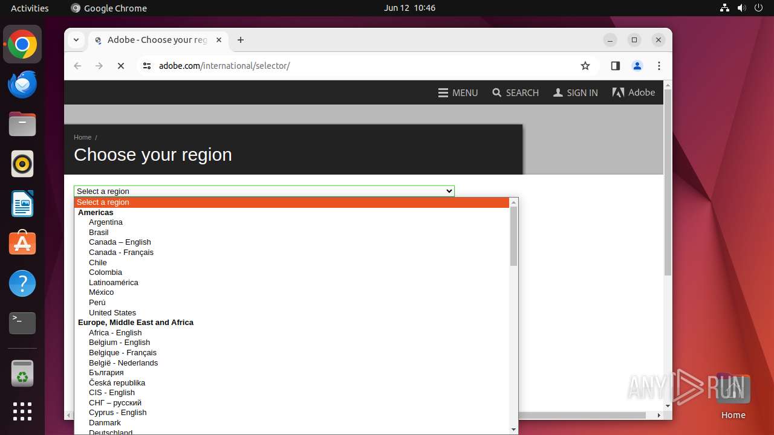Screen dimensions: 774x435
Task: Select Chile in the dropdown
Action: [x=291, y=263]
